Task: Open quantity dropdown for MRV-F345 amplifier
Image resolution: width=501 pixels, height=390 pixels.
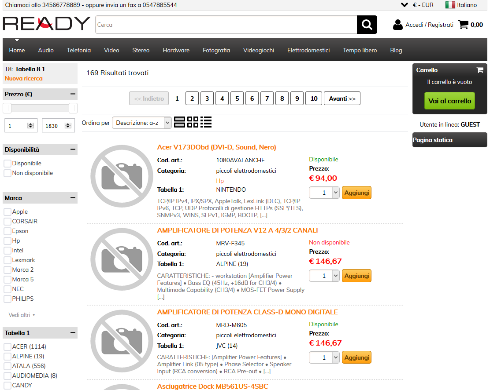Action: tap(324, 276)
